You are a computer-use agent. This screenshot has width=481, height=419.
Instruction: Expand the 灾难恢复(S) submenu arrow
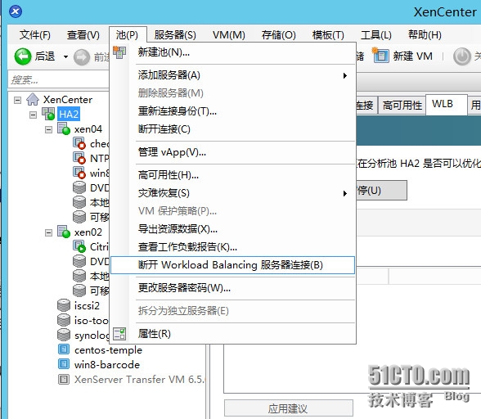tap(345, 193)
